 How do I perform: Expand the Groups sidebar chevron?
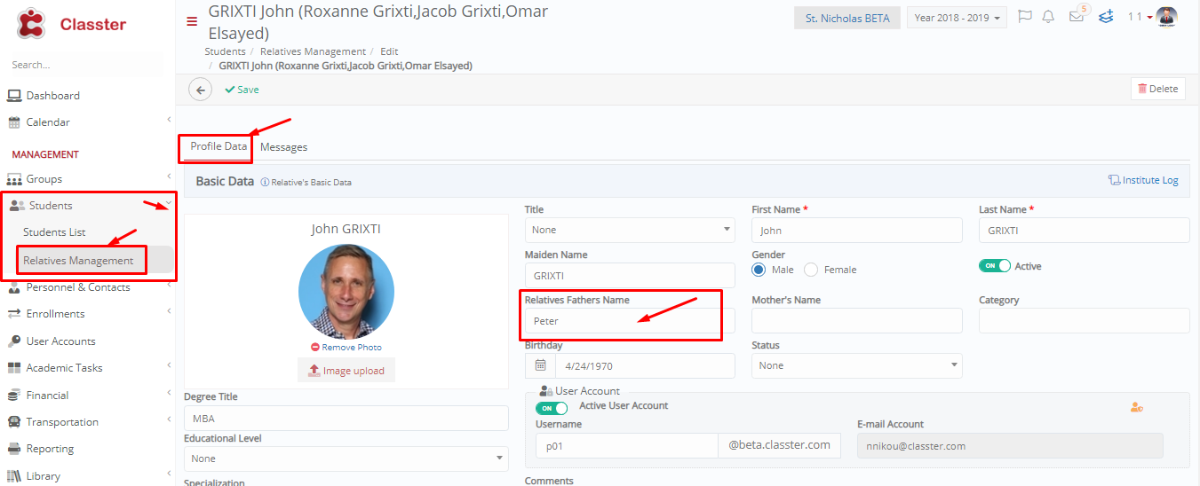(169, 176)
